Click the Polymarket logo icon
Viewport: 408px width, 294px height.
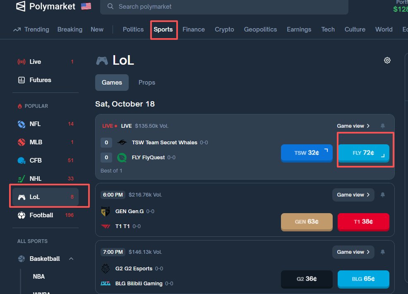[21, 6]
